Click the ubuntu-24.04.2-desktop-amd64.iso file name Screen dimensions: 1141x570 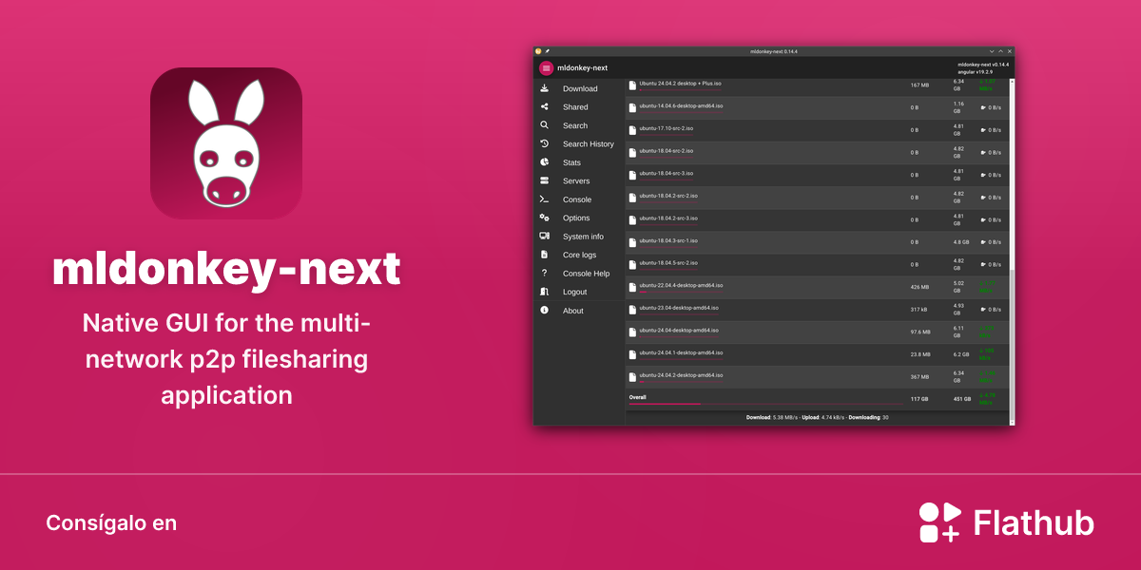pyautogui.click(x=681, y=374)
